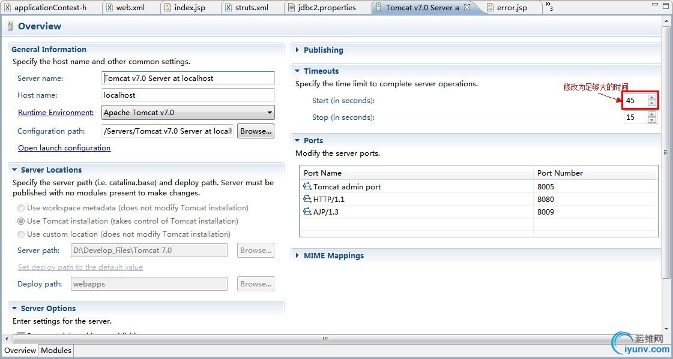Click the Port Number column header
The image size is (673, 359).
pyautogui.click(x=596, y=173)
